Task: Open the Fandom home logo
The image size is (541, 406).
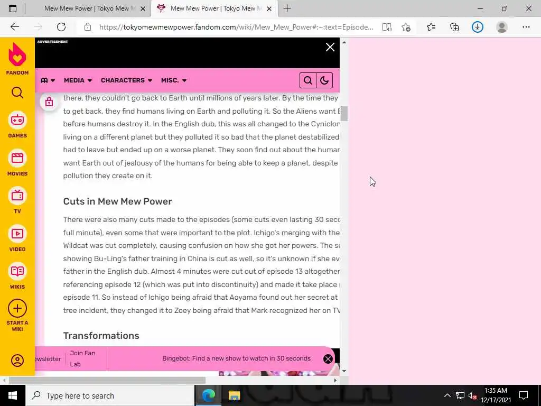Action: pos(17,59)
